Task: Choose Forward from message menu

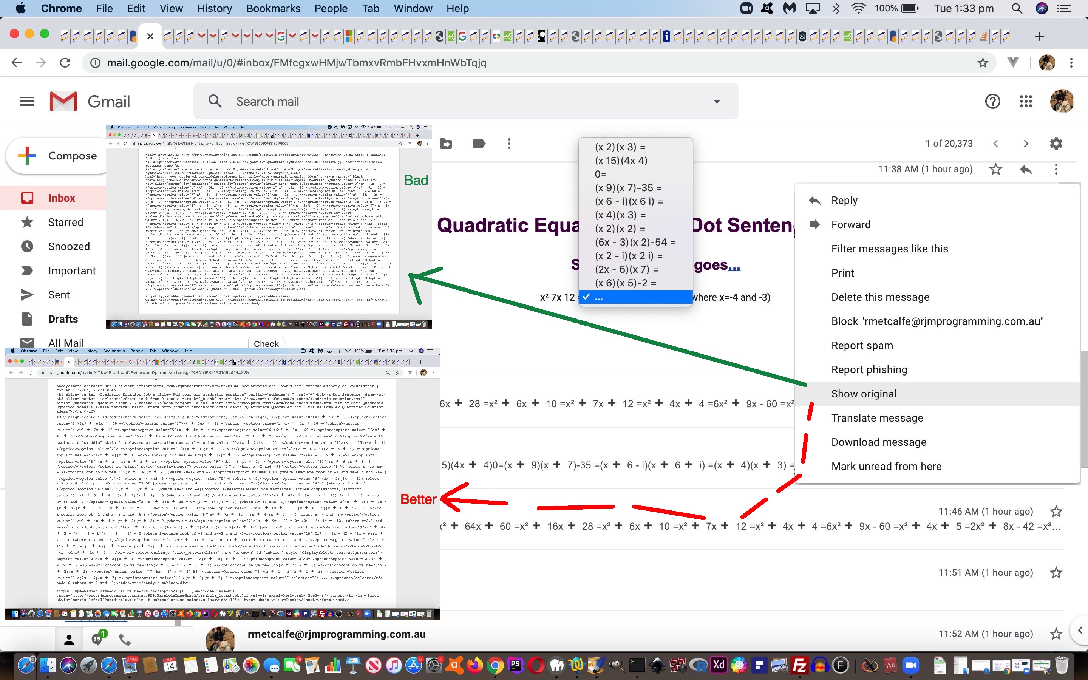Action: point(937,224)
